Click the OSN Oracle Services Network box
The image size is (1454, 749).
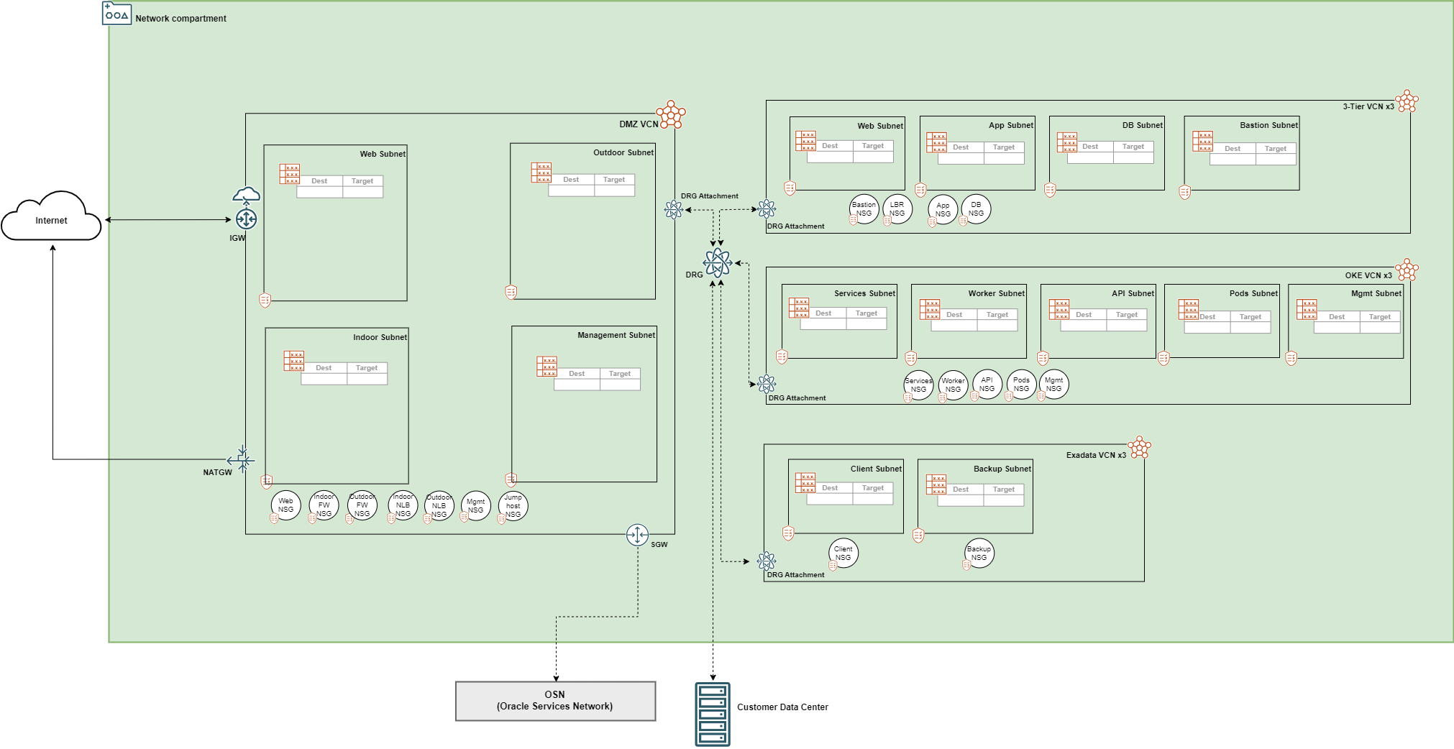556,701
